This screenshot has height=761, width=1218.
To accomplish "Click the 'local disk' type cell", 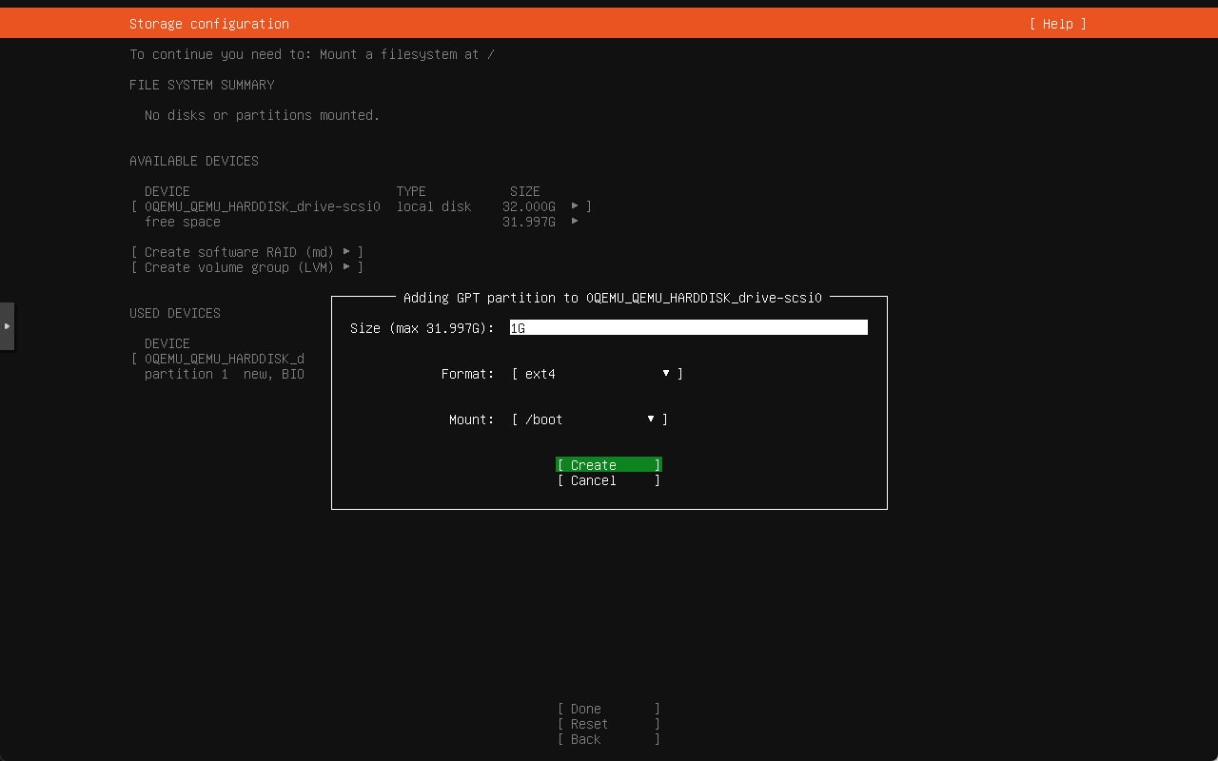I will (434, 206).
